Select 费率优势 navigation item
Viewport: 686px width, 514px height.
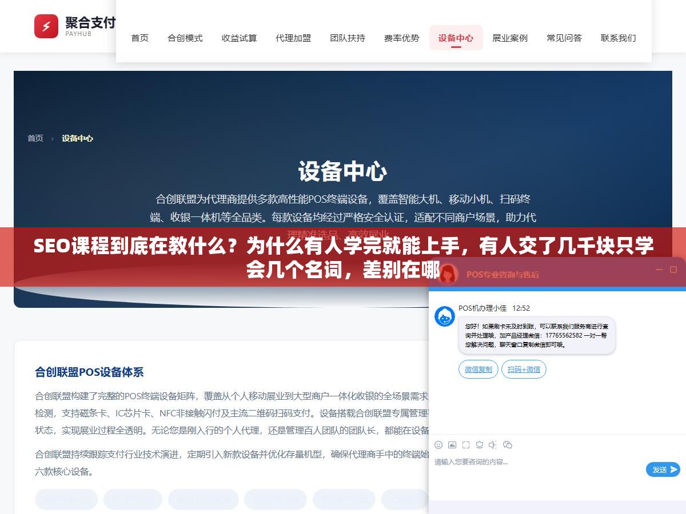pyautogui.click(x=402, y=38)
